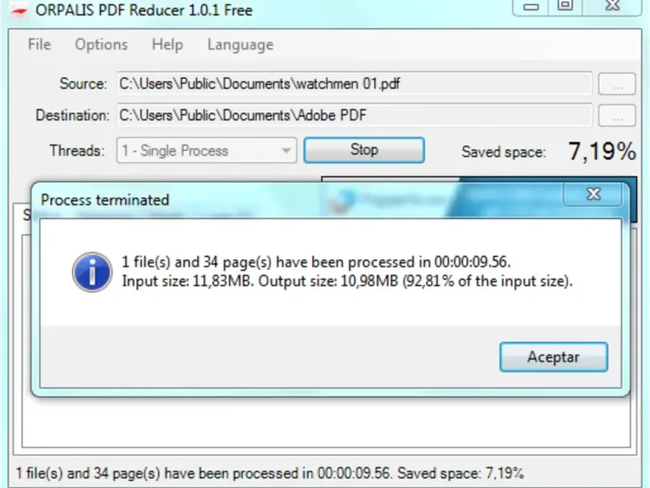
Task: Close the ORPALIS PDF Reducer window
Action: tap(613, 7)
